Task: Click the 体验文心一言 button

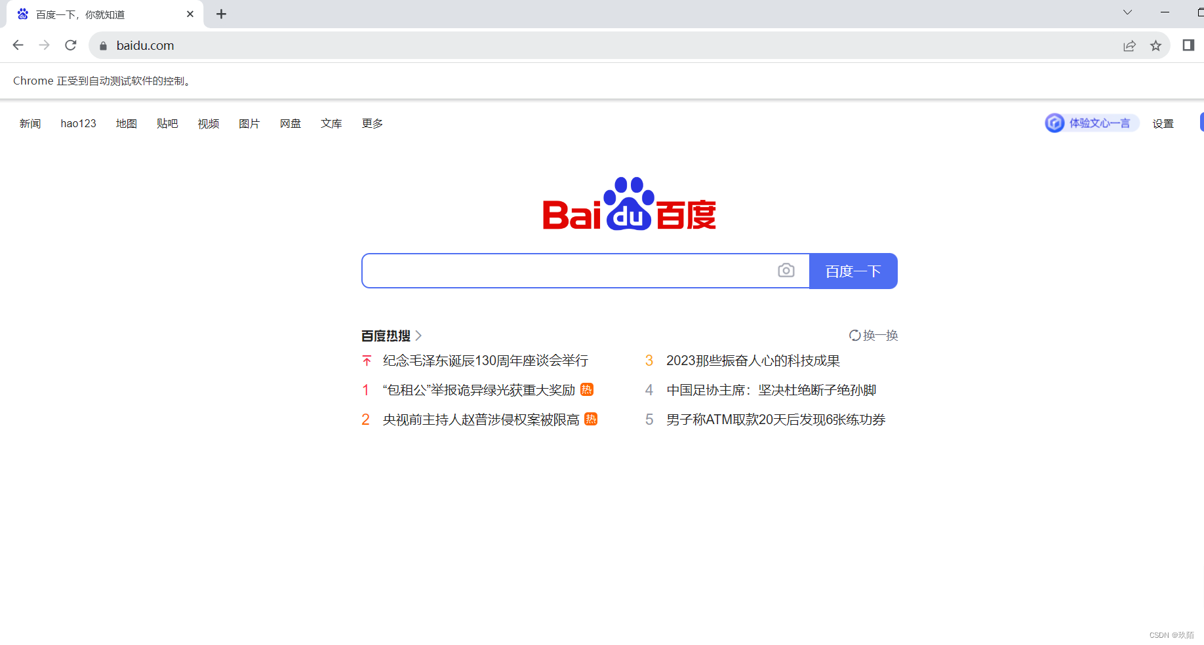Action: [1092, 123]
